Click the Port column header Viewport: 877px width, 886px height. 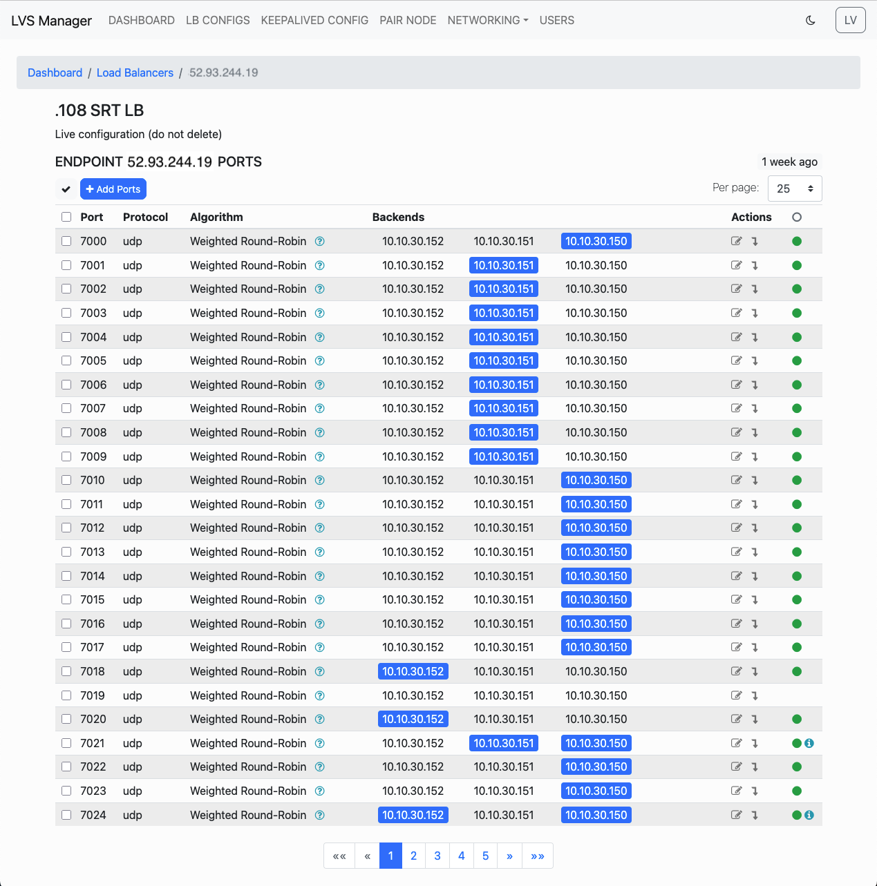[x=91, y=217]
